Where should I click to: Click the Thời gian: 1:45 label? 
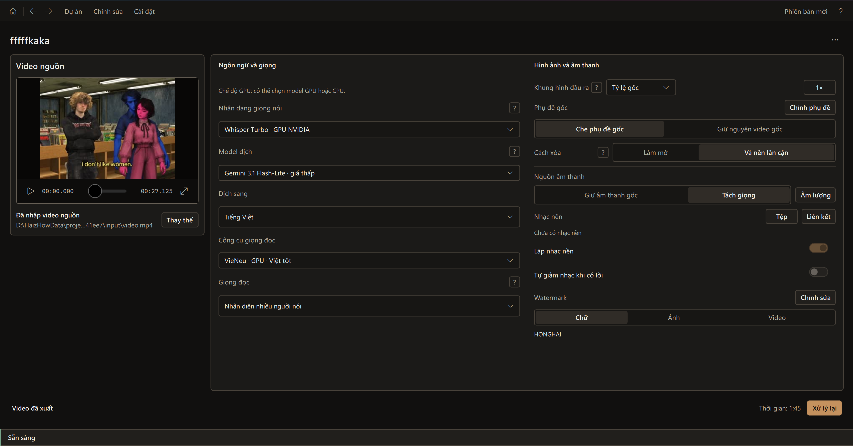click(780, 408)
